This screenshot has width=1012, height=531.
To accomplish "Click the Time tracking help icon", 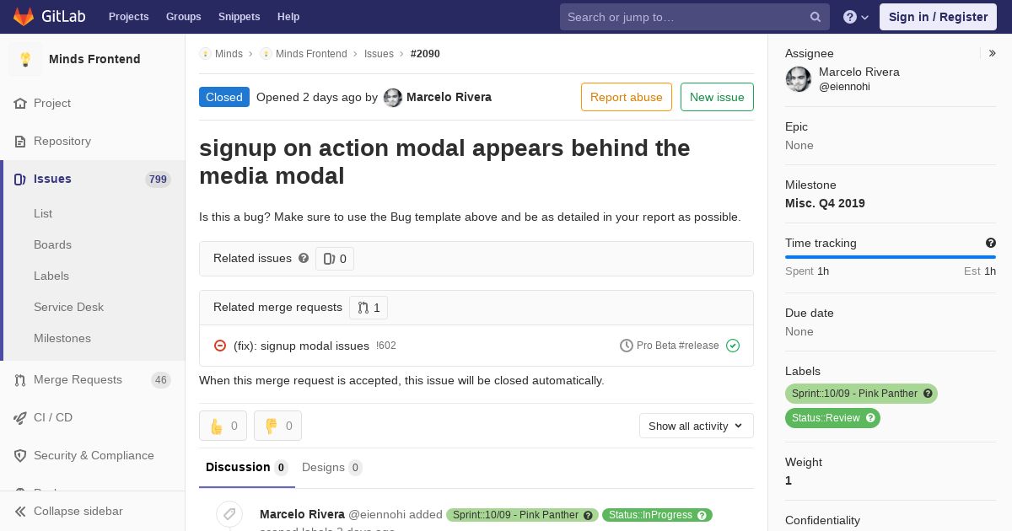I will pyautogui.click(x=991, y=243).
